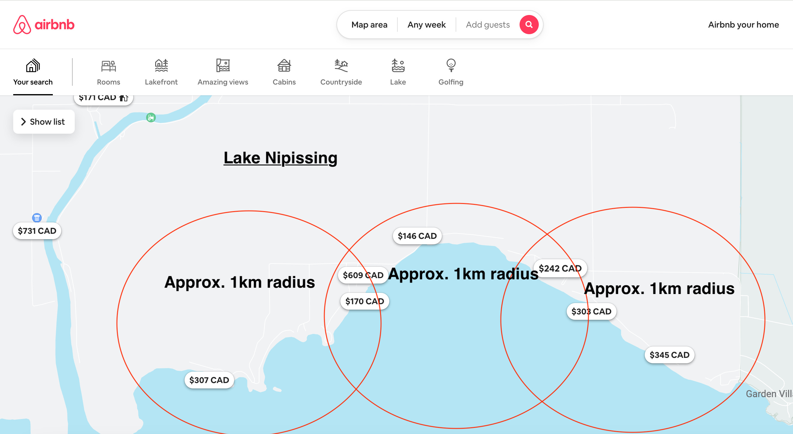The width and height of the screenshot is (793, 434).
Task: Expand the Show list panel
Action: [x=44, y=122]
